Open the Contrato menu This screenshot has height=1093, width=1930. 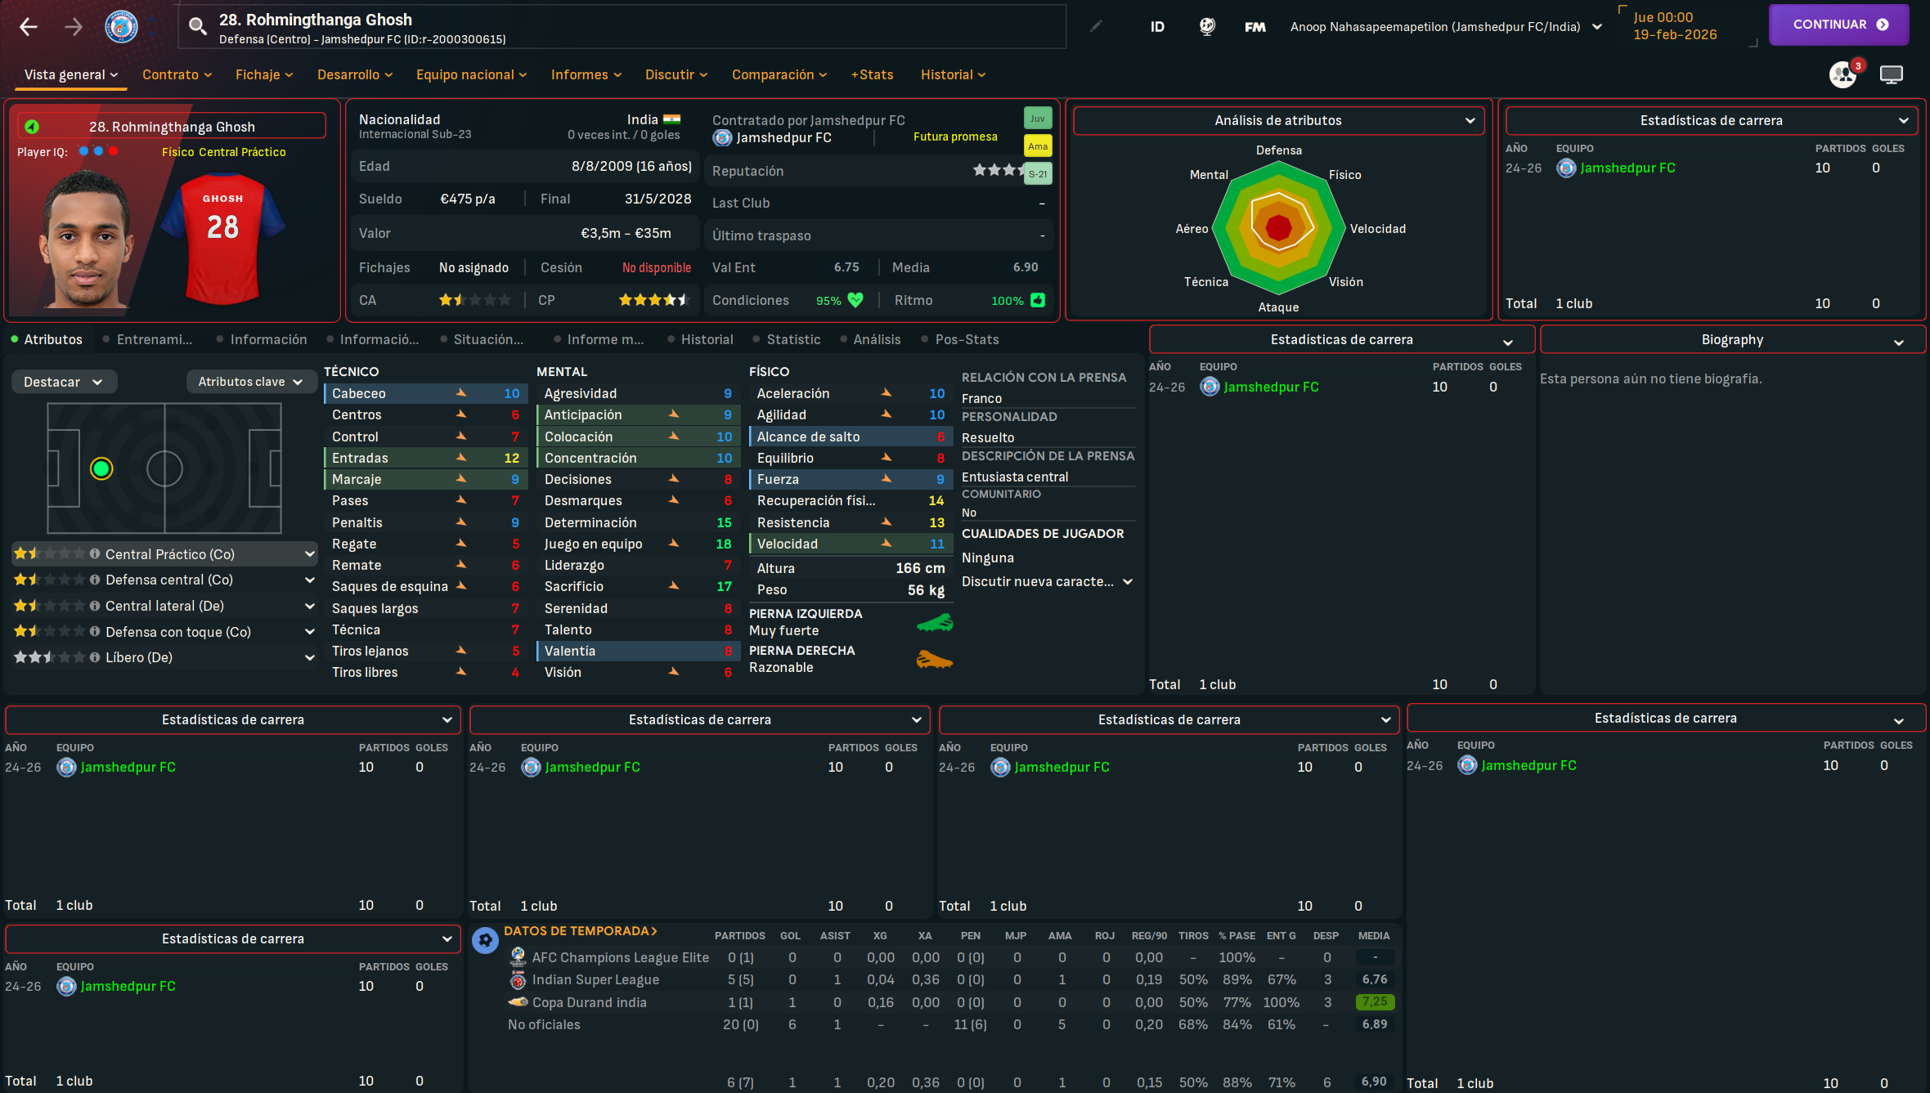(177, 74)
